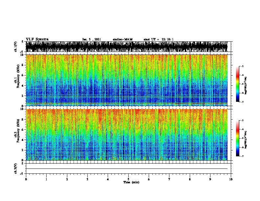The width and height of the screenshot is (260, 201).
Task: Click the "ch.3(V)" axis label
Action: pyautogui.click(x=16, y=169)
